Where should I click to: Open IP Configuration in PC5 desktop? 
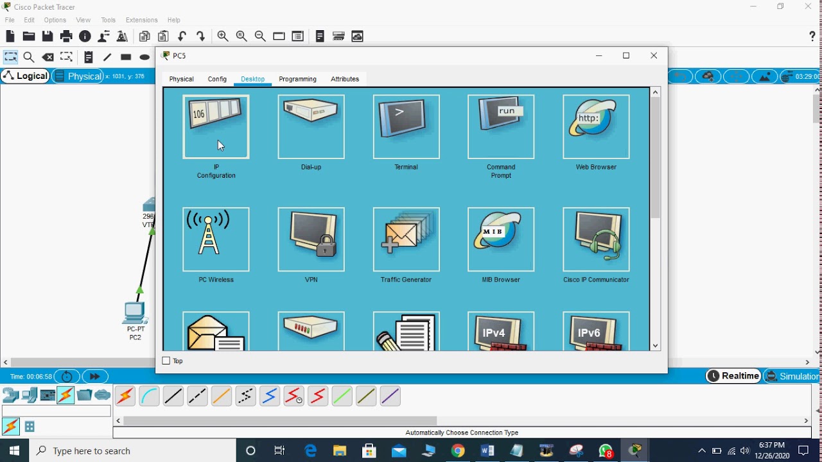216,126
